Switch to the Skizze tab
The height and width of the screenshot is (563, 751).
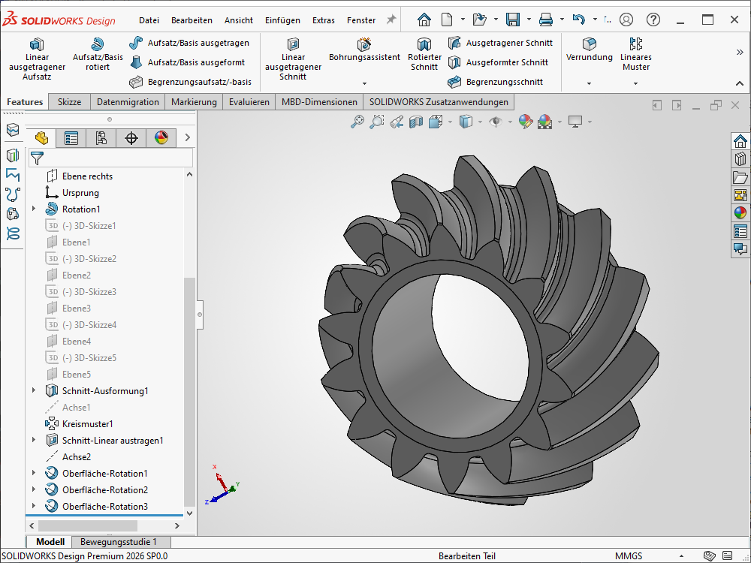tap(69, 102)
